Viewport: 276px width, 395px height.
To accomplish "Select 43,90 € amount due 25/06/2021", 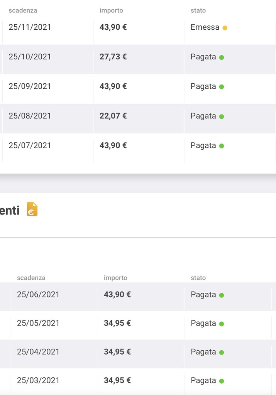I will point(117,294).
